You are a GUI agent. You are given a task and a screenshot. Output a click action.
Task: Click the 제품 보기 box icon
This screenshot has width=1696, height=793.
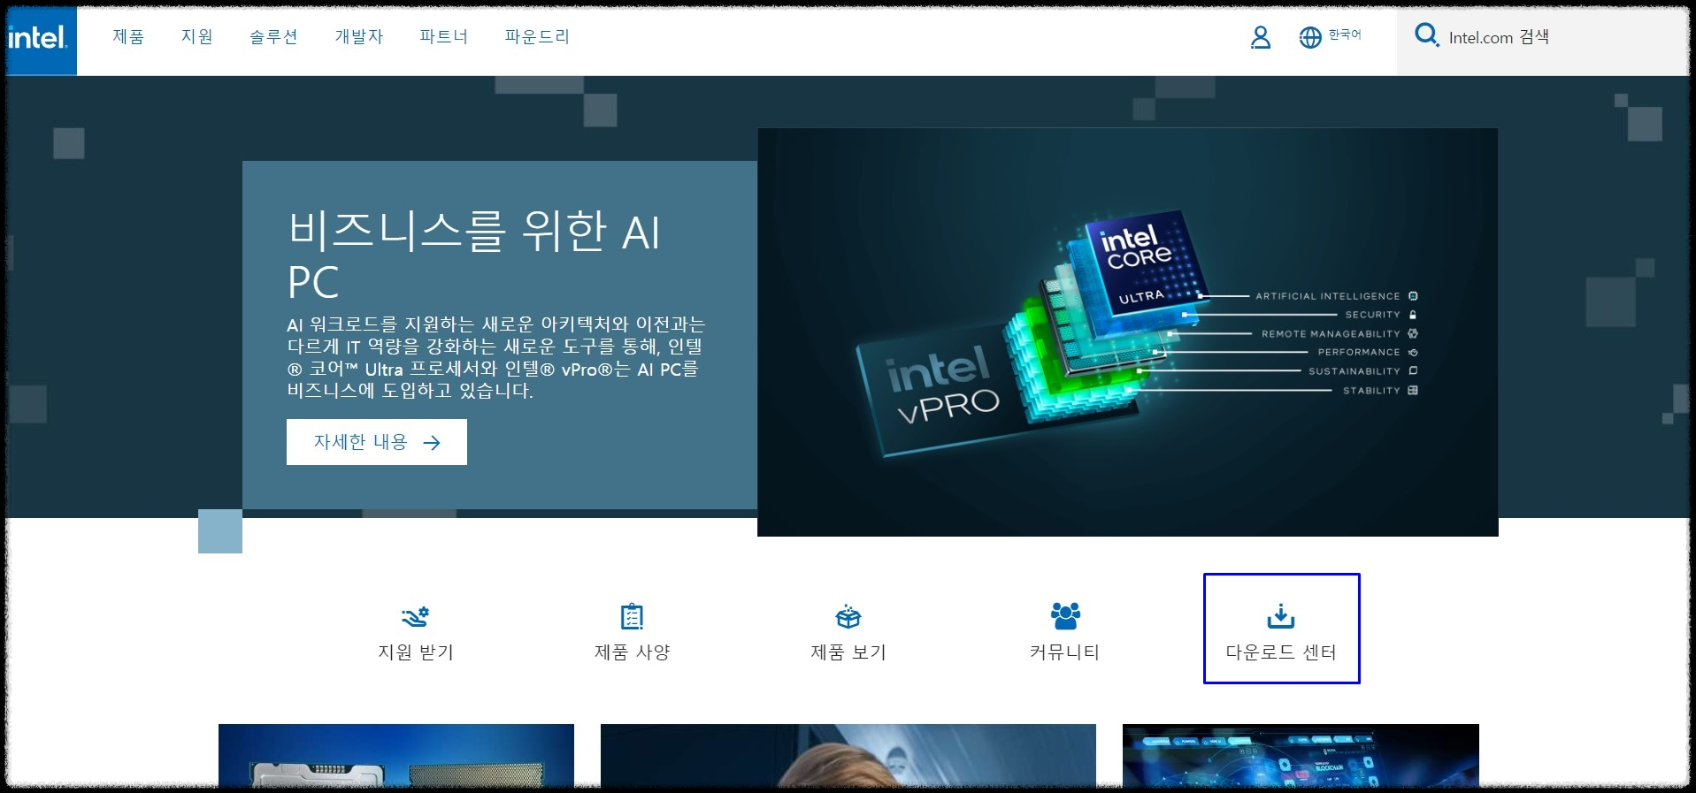(848, 616)
